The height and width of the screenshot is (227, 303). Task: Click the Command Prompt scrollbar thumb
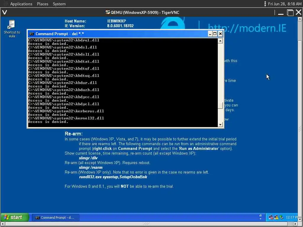(x=220, y=106)
